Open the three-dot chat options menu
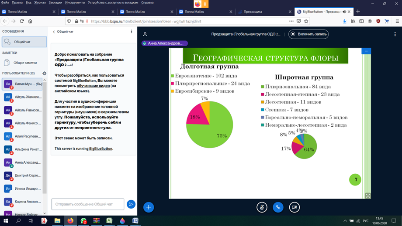Screen dimensions: 402x226 (132, 31)
